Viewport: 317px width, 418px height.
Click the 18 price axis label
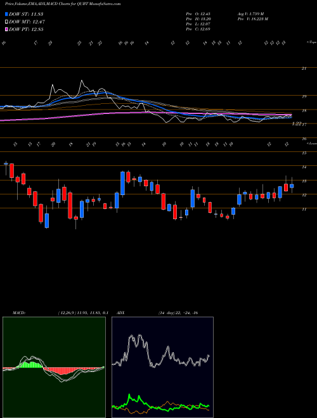coord(304,111)
